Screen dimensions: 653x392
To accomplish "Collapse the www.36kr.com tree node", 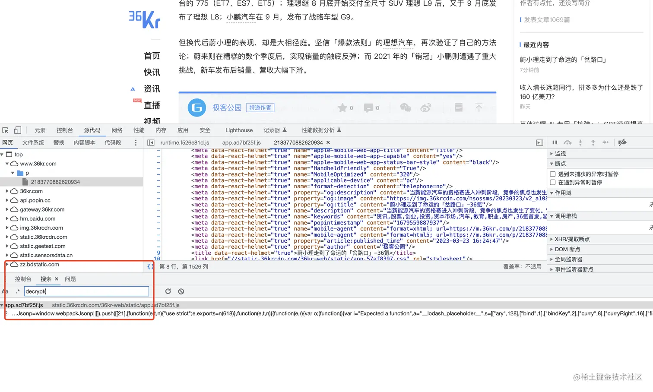I will point(7,164).
